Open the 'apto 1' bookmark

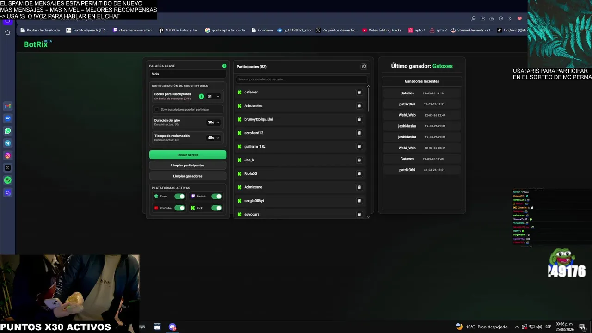pos(417,31)
